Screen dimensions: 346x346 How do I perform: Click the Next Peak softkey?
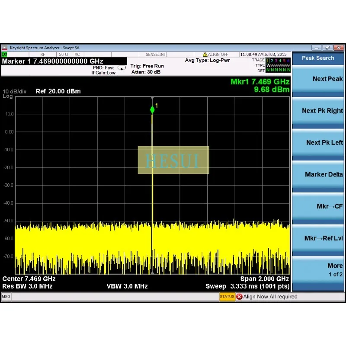(x=318, y=79)
